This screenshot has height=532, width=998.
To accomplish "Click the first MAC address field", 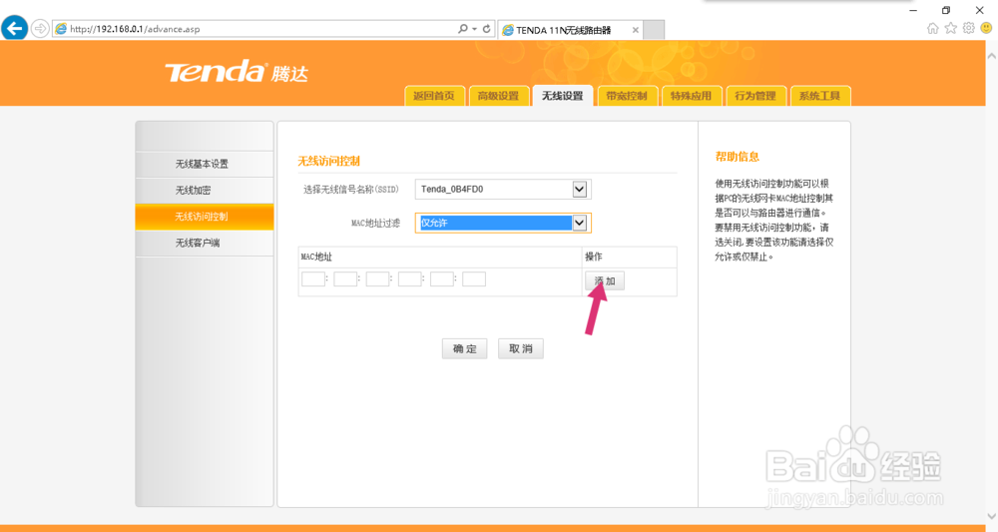I will pos(313,278).
